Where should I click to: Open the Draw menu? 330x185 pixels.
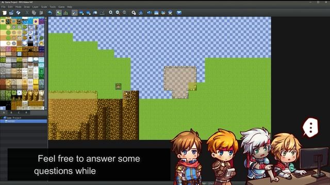(27, 7)
